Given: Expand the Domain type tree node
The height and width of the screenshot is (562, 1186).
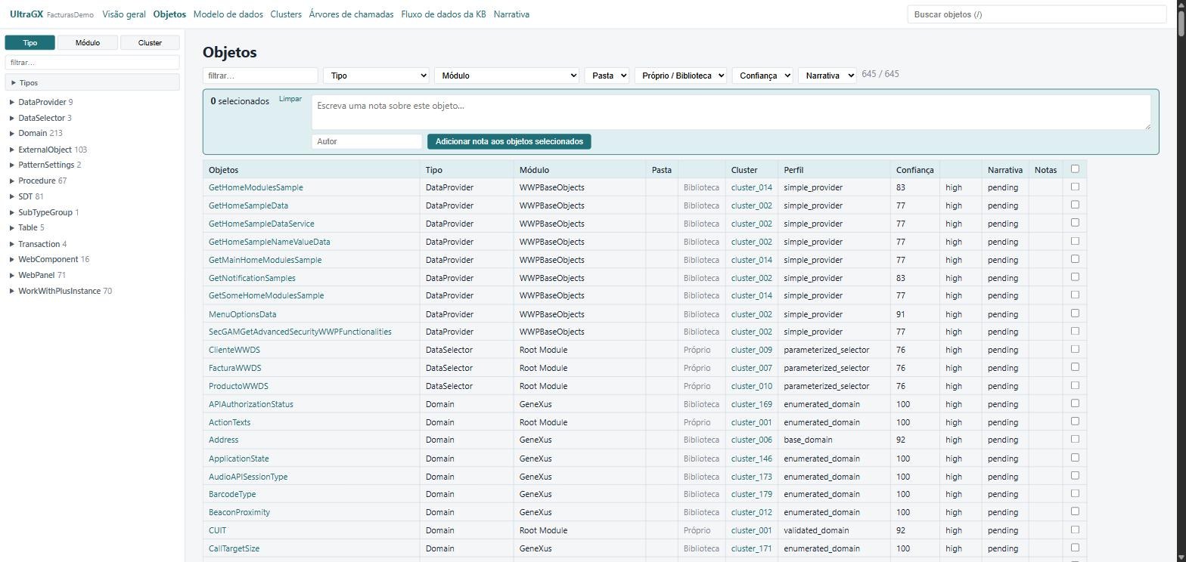Looking at the screenshot, I should click(12, 133).
